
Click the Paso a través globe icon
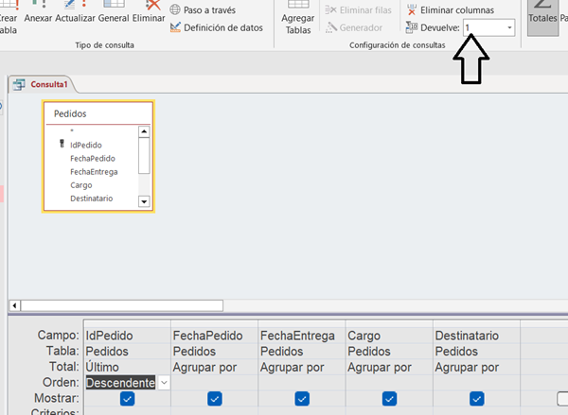coord(175,9)
